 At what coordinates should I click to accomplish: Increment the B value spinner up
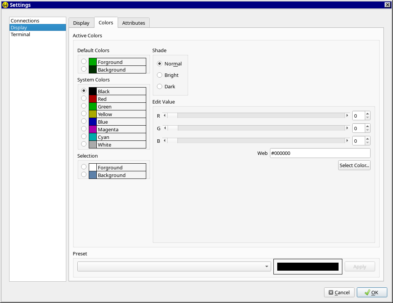(x=367, y=139)
